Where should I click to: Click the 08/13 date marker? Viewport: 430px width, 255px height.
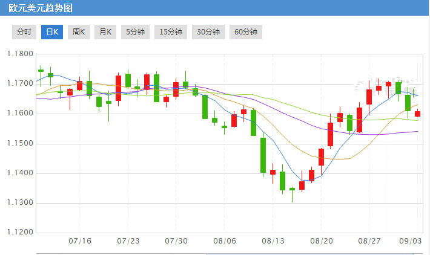point(273,241)
